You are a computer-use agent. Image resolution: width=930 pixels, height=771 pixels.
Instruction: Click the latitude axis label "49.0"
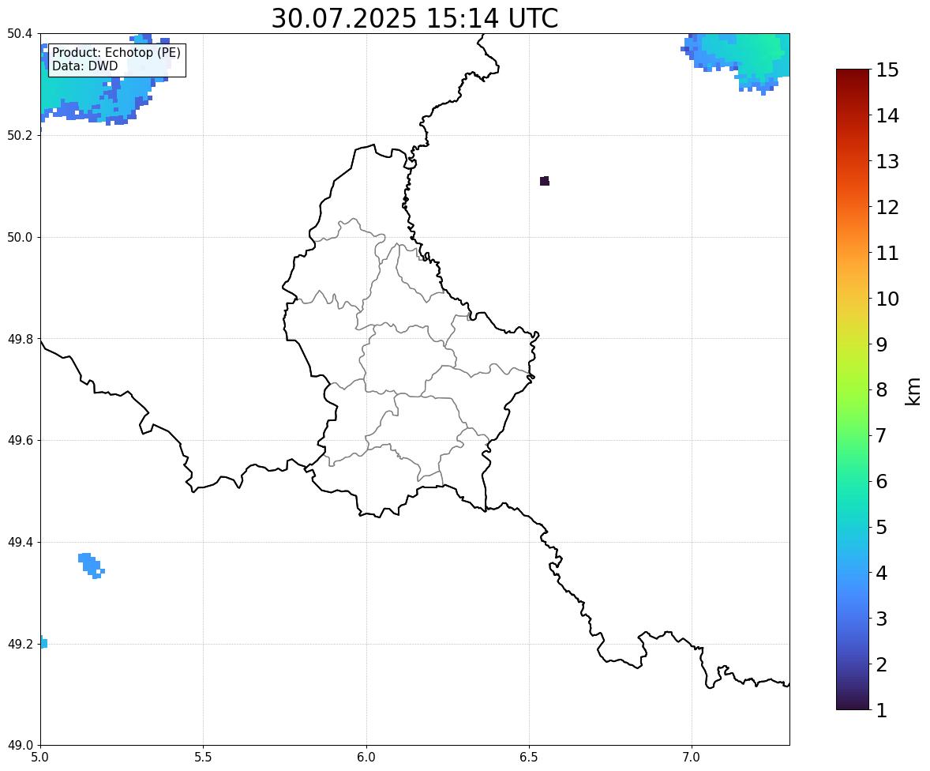(20, 746)
